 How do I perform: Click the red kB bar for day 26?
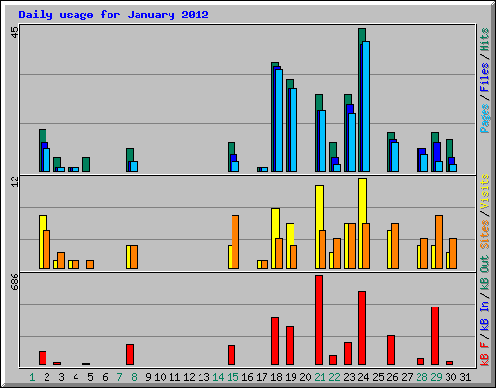[x=391, y=349]
